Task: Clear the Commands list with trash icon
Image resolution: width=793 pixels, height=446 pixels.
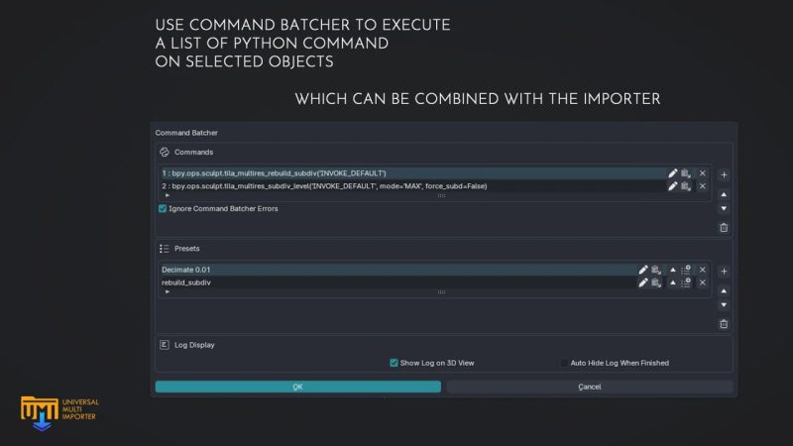Action: (724, 227)
